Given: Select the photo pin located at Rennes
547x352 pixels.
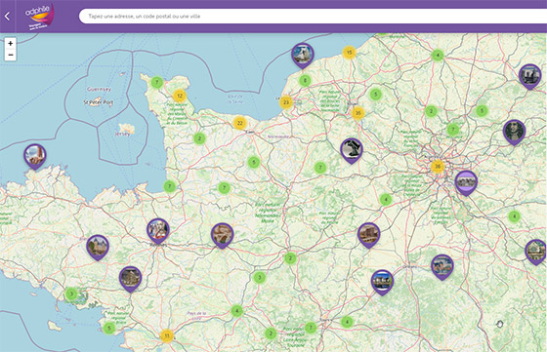Looking at the screenshot, I should coord(158,231).
